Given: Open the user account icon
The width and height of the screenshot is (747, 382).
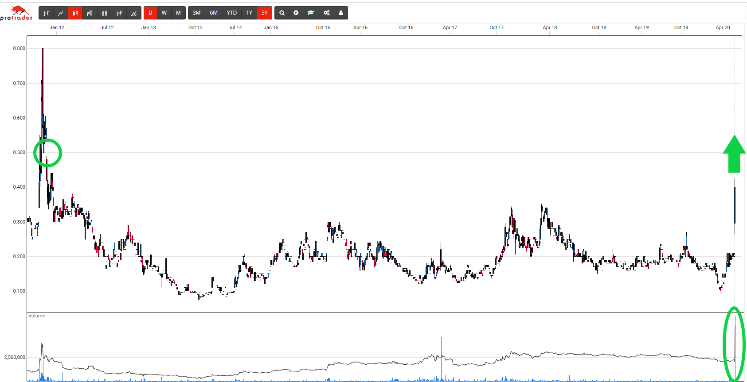Looking at the screenshot, I should (341, 13).
